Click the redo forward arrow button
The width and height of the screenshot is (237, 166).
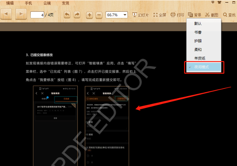[x=77, y=15]
